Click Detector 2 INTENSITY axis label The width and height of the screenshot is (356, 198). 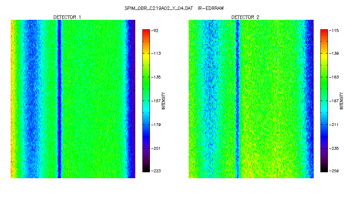point(341,101)
